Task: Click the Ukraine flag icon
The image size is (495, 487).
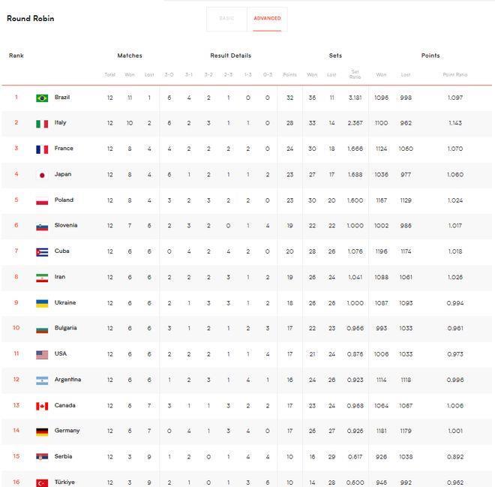Action: [42, 303]
